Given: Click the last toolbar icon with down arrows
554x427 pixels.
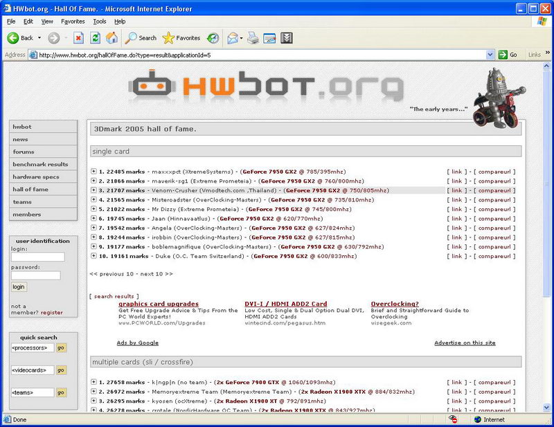Looking at the screenshot, I should [287, 38].
